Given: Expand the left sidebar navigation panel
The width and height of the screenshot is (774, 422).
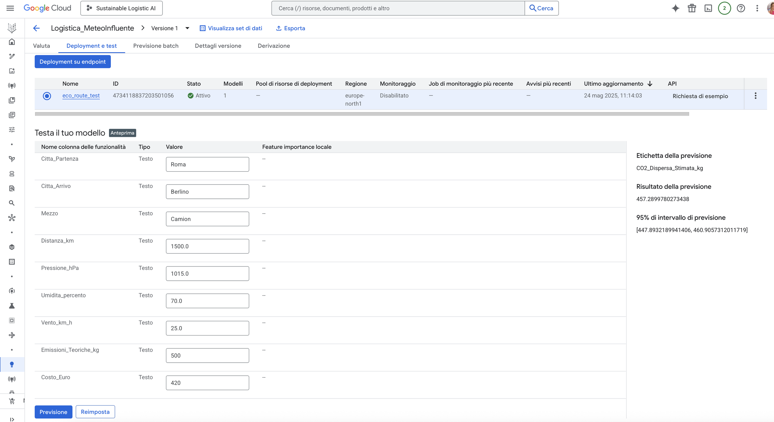Looking at the screenshot, I should [x=12, y=419].
